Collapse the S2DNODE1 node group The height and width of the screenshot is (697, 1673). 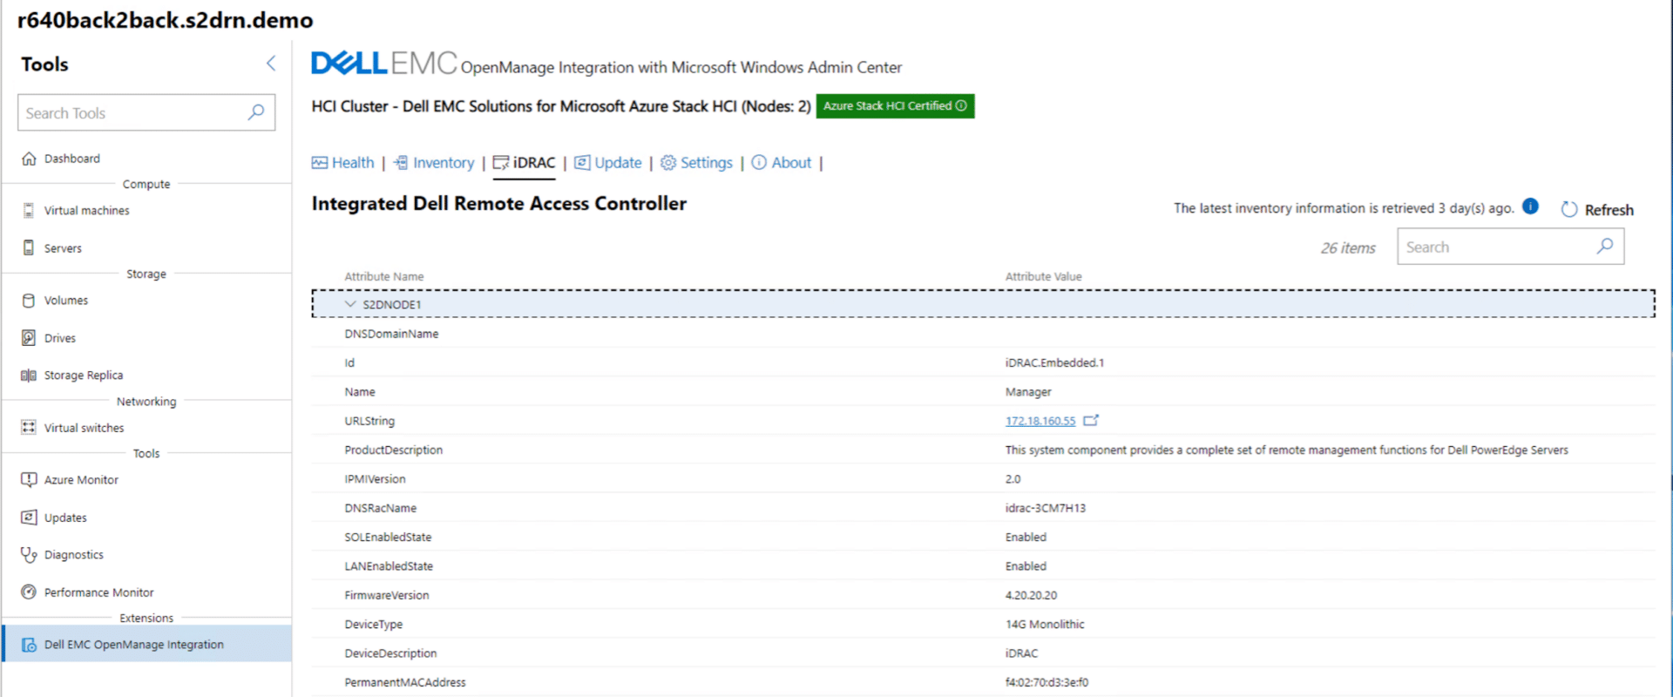(350, 304)
